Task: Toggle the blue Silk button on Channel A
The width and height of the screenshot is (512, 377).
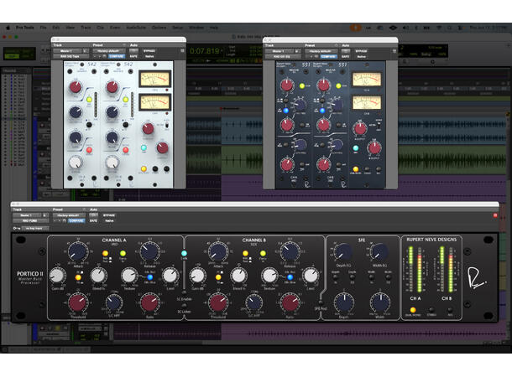Action: pyautogui.click(x=150, y=277)
